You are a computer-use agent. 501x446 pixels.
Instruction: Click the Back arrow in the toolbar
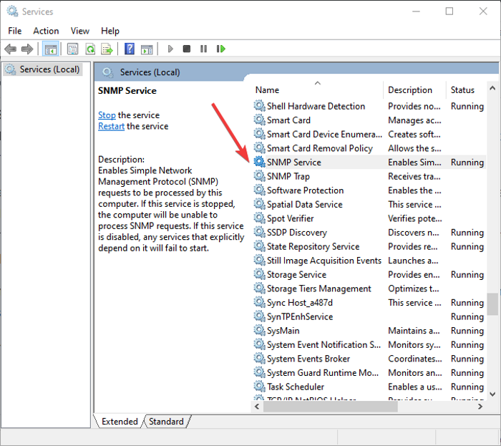click(10, 49)
